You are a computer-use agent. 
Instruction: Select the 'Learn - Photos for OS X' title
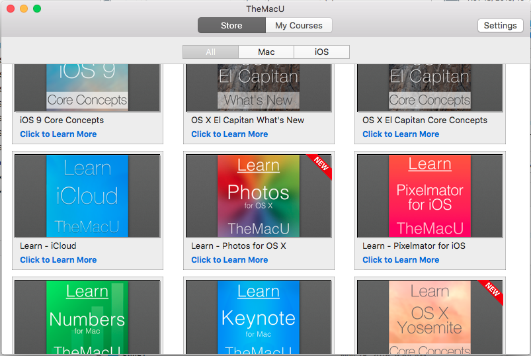click(x=239, y=246)
